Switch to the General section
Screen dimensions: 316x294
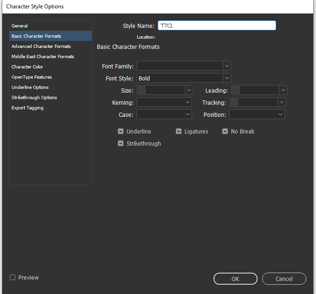click(19, 26)
